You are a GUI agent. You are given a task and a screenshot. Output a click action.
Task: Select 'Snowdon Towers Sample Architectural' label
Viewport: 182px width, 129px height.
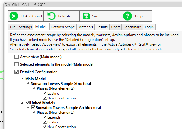pyautogui.click(x=68, y=108)
